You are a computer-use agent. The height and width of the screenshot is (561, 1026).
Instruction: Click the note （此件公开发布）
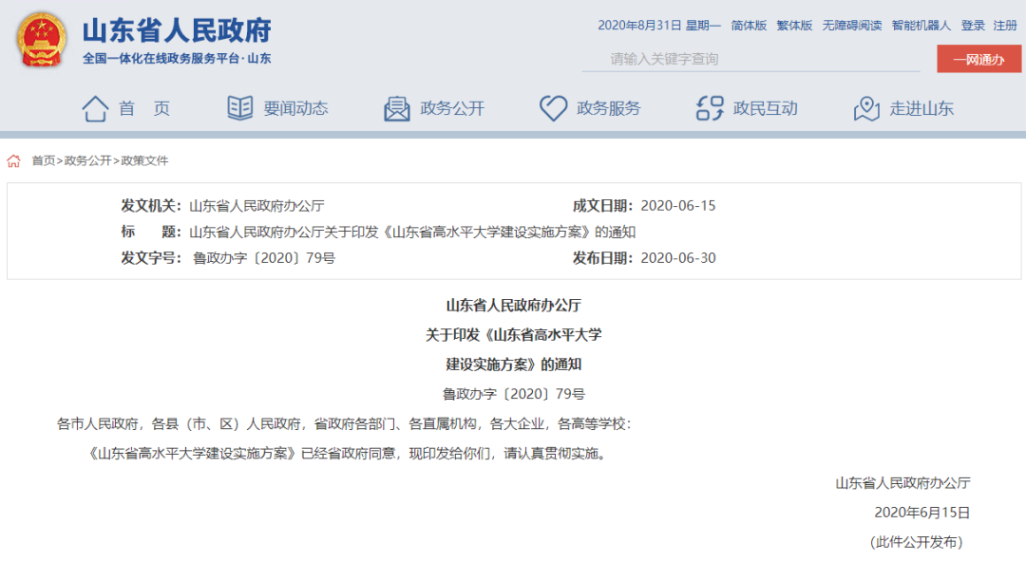pos(916,542)
